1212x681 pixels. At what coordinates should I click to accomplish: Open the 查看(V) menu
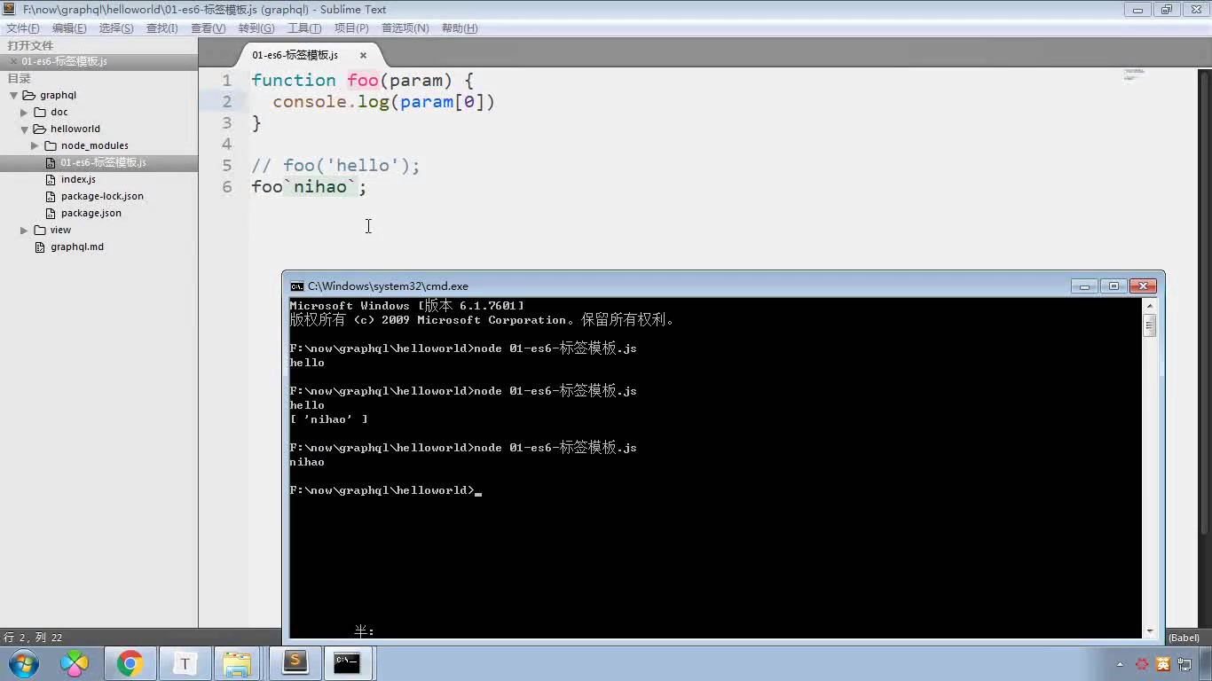point(208,28)
